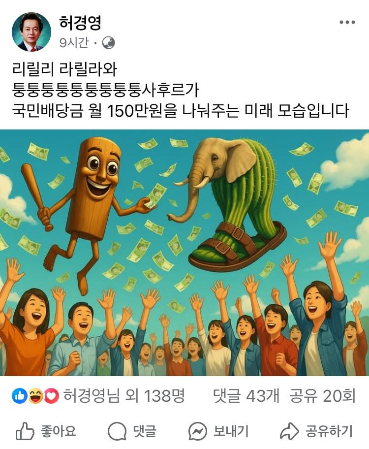Open the 허경영 profile name link
Screen dimensions: 369x449
pos(80,22)
